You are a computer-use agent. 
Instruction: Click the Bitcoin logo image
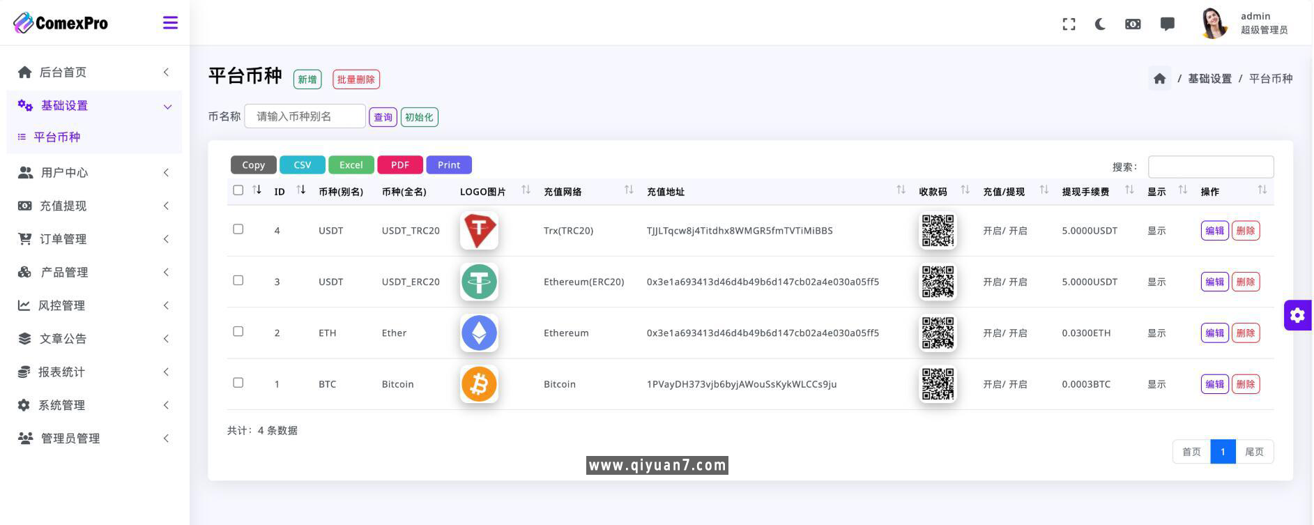pos(479,384)
